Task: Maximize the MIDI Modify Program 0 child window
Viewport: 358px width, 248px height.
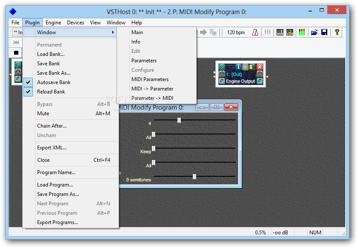Action: 216,107
